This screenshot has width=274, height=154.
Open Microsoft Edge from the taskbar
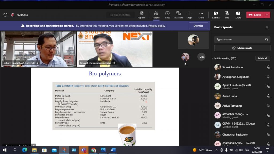[x=25, y=150]
